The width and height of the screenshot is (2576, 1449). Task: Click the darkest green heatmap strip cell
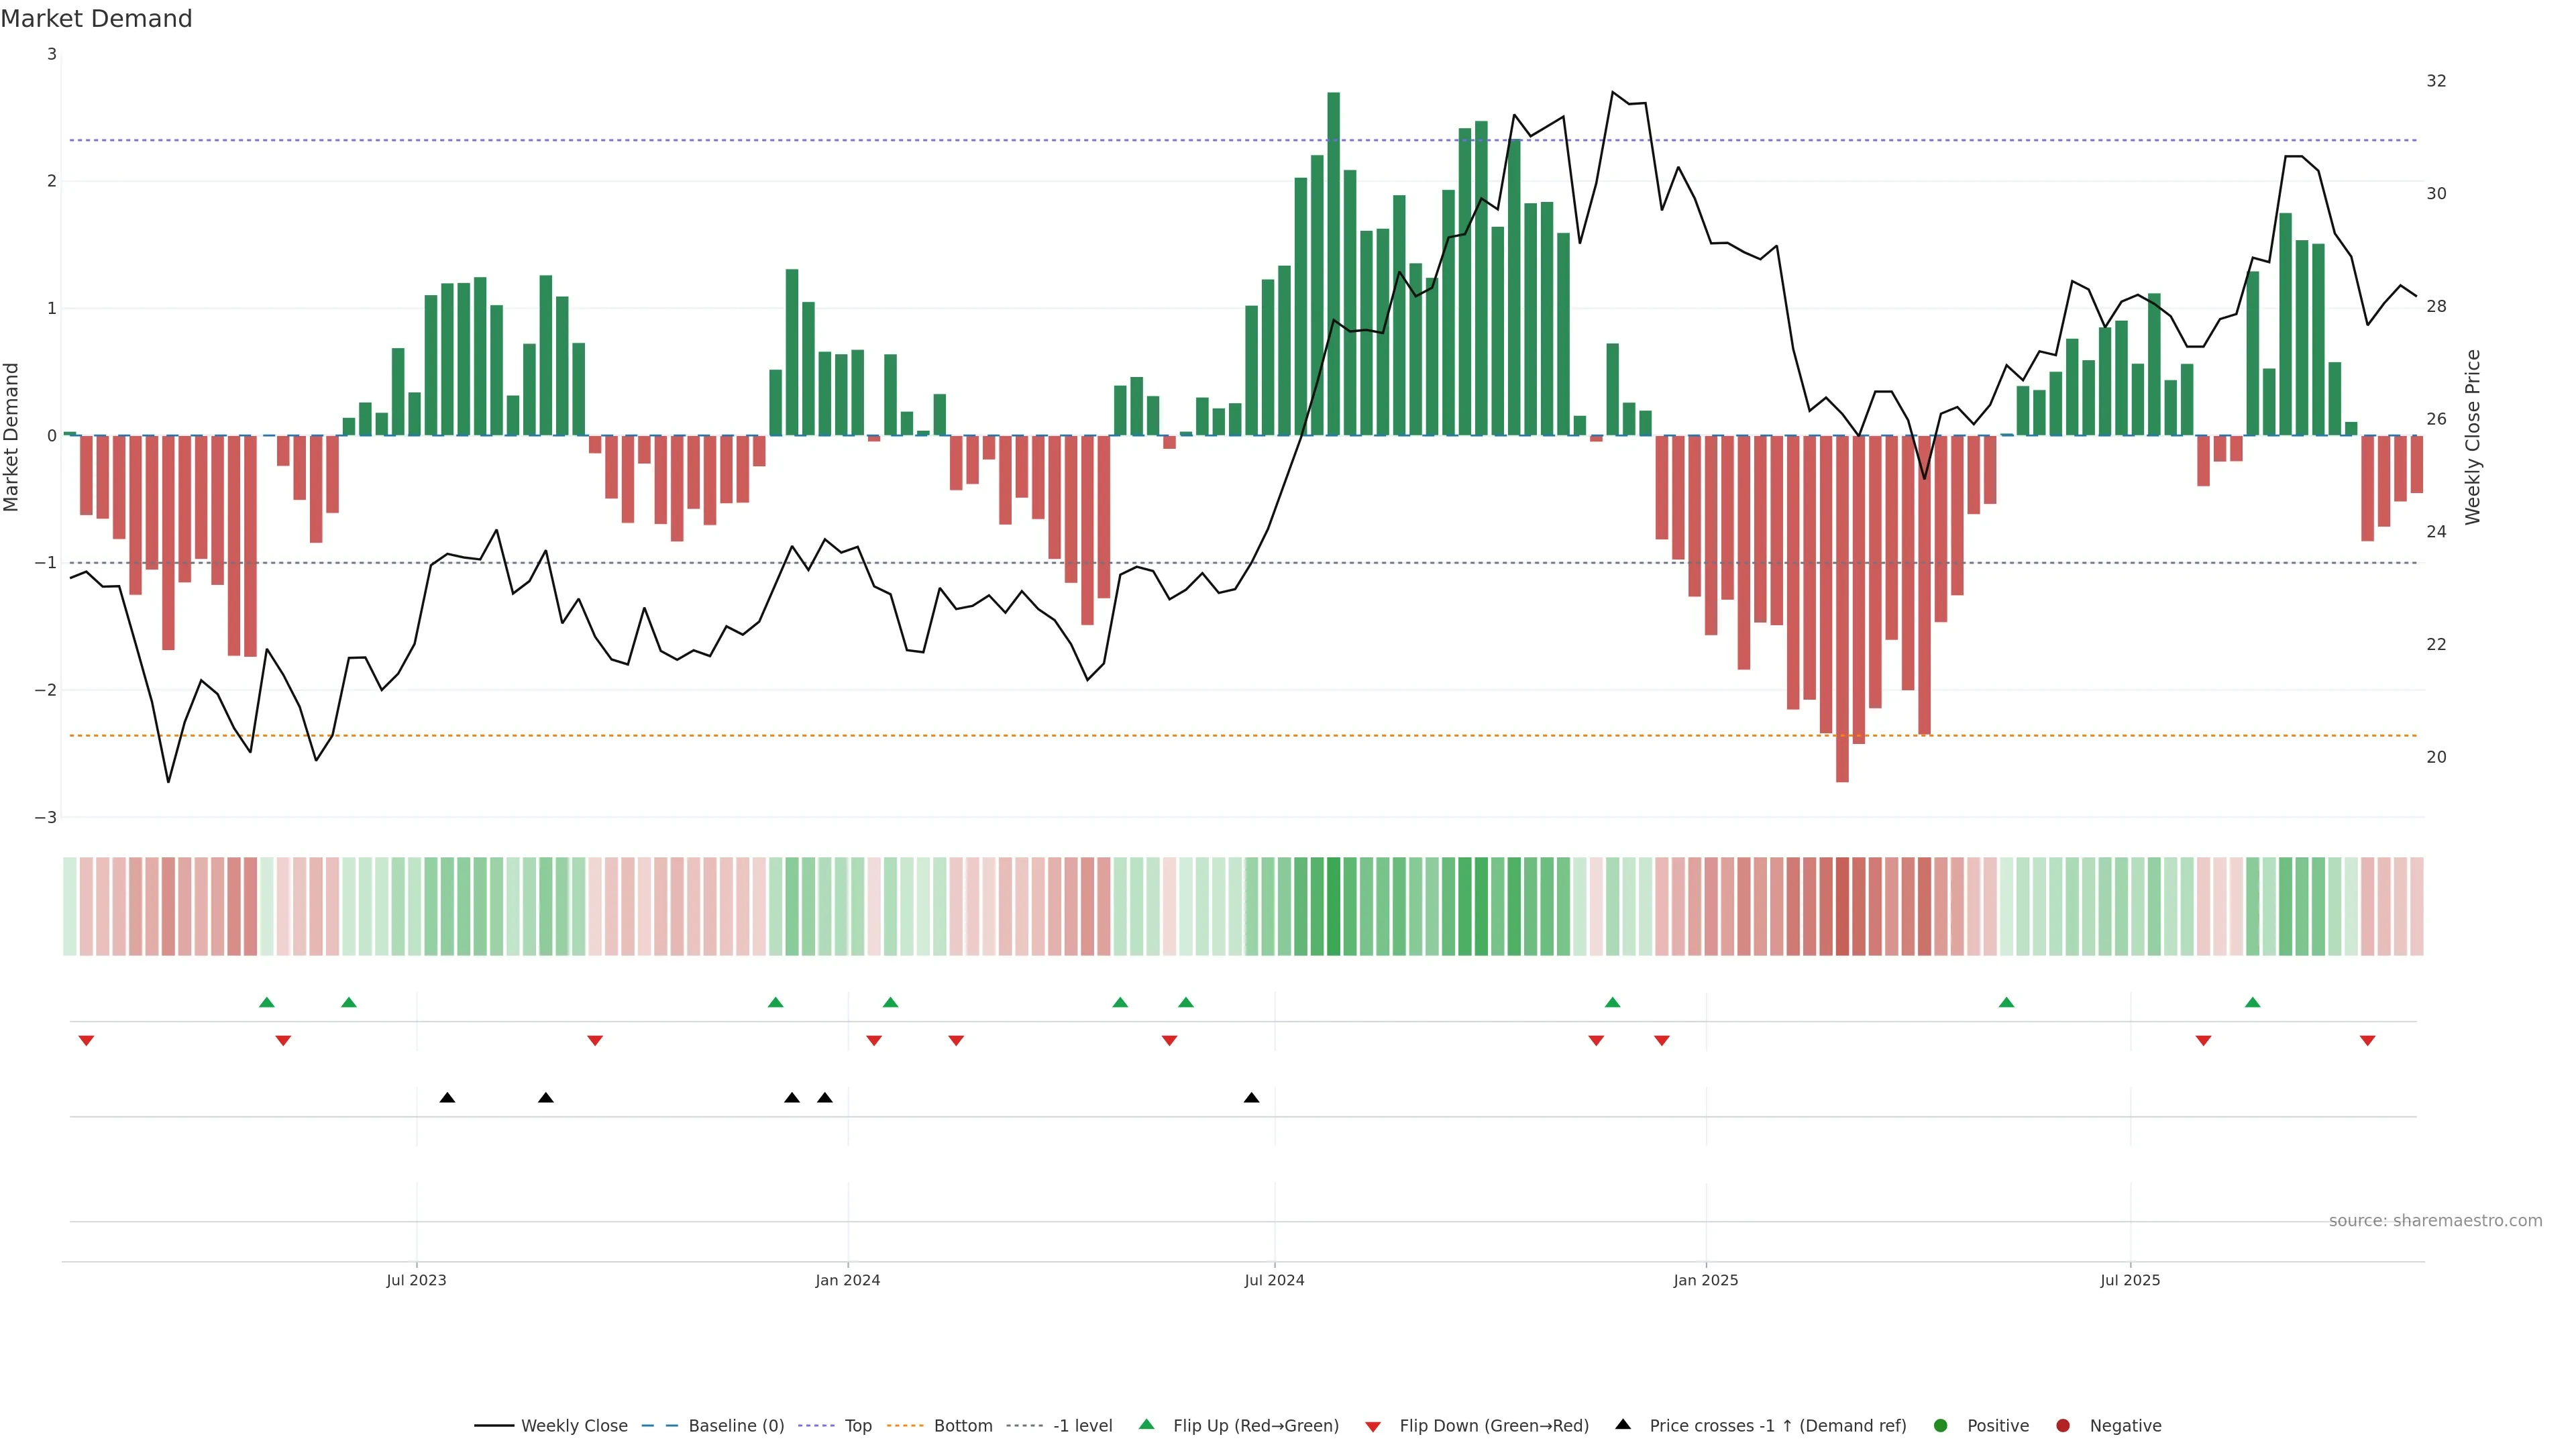1333,906
